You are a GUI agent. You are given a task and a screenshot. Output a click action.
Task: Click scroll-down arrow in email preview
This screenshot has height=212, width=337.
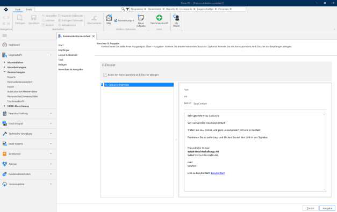tap(324, 189)
